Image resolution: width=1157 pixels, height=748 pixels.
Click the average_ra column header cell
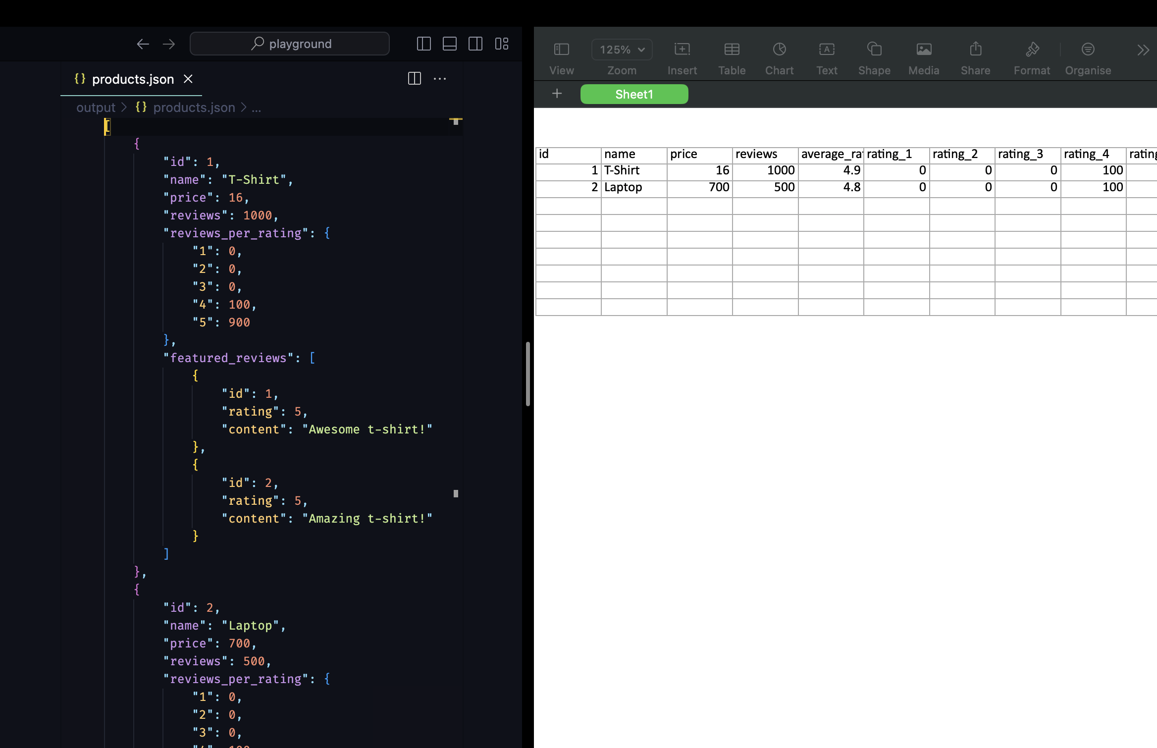point(830,155)
